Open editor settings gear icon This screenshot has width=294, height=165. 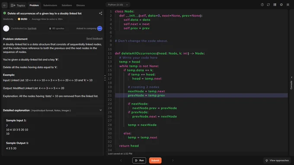coord(281,5)
